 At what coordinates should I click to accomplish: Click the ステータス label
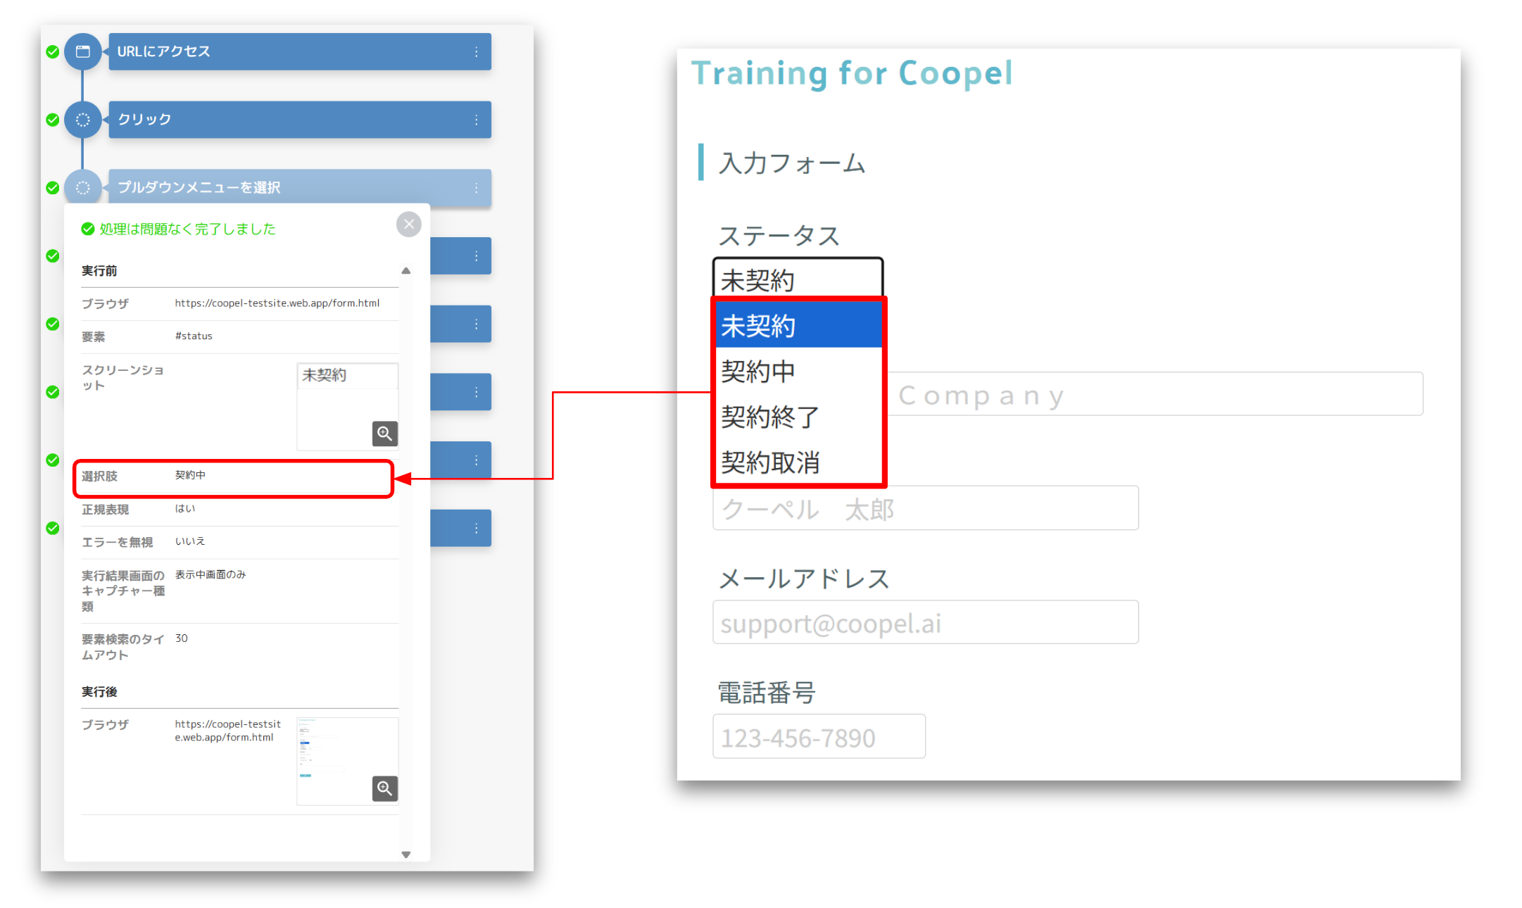(x=779, y=235)
